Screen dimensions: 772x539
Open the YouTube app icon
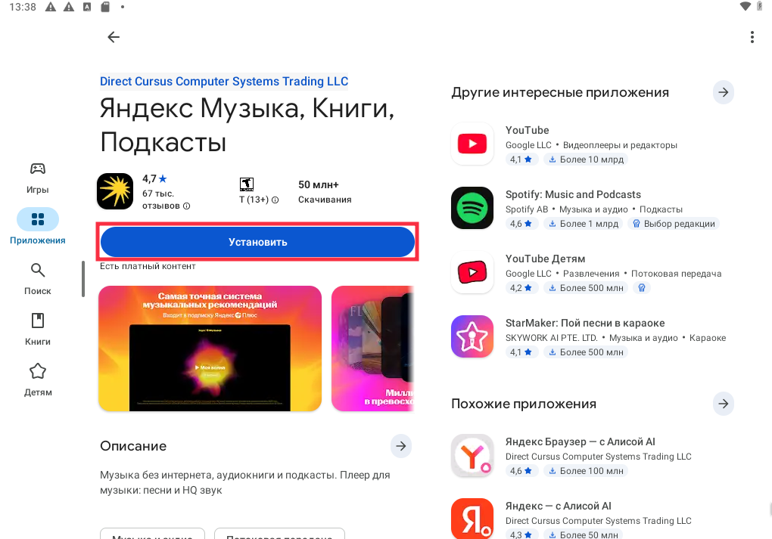click(472, 144)
